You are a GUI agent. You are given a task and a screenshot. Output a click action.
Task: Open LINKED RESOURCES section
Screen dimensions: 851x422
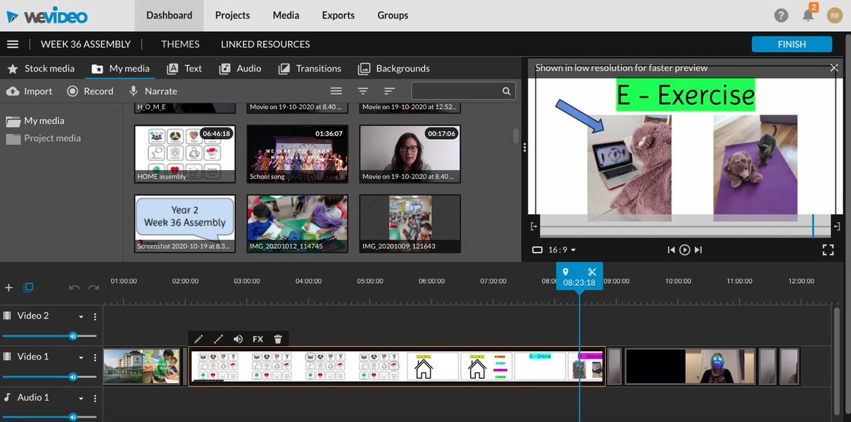265,44
